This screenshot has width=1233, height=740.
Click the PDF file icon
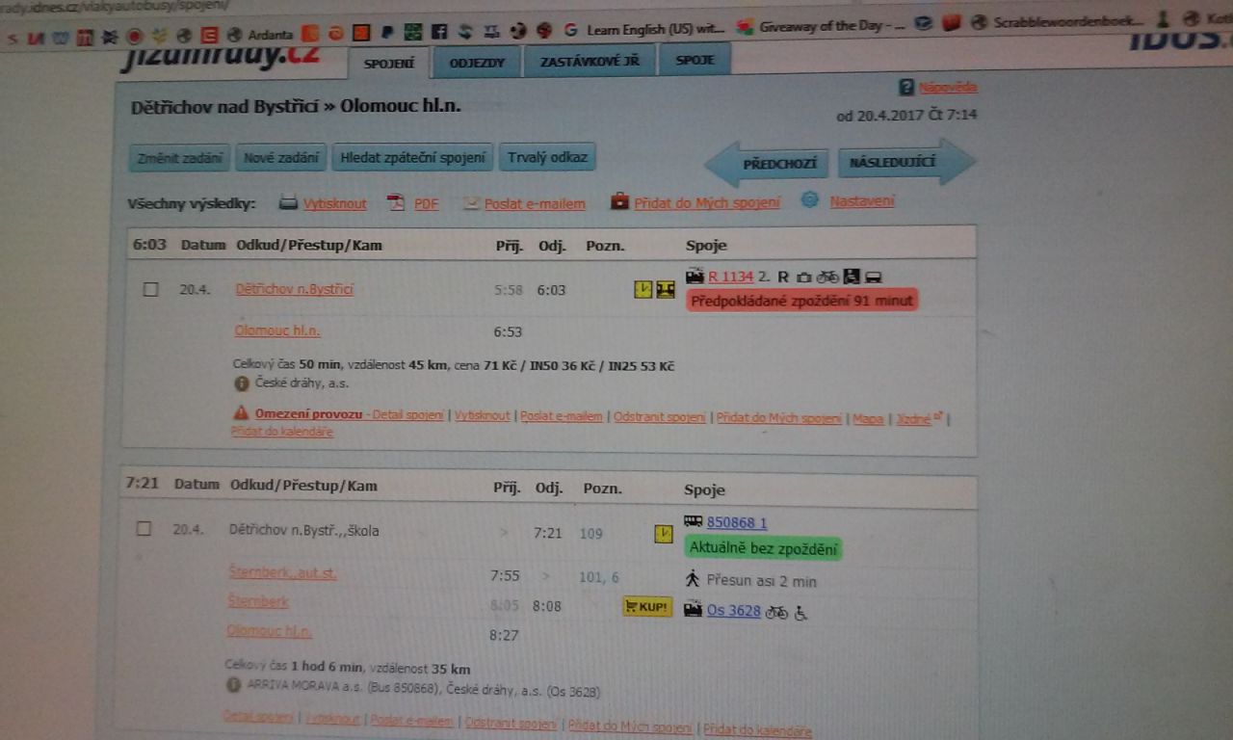click(396, 203)
